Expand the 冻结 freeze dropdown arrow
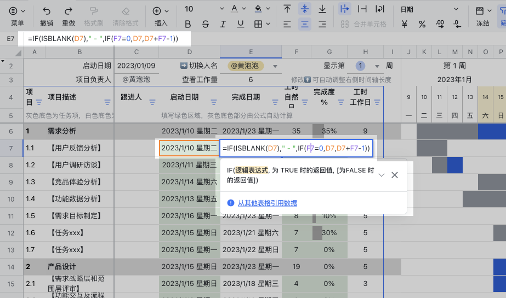 pyautogui.click(x=490, y=11)
